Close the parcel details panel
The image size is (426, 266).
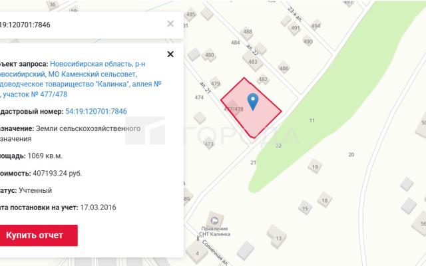170,55
